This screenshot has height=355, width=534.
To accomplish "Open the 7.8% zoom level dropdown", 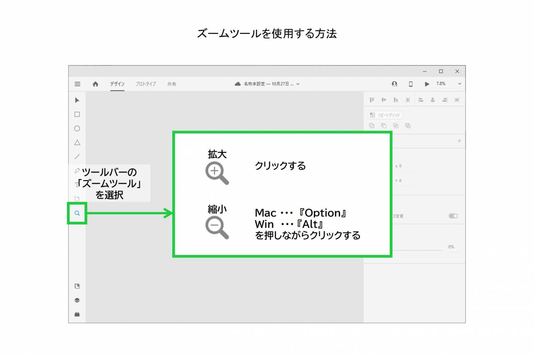I will [x=449, y=84].
